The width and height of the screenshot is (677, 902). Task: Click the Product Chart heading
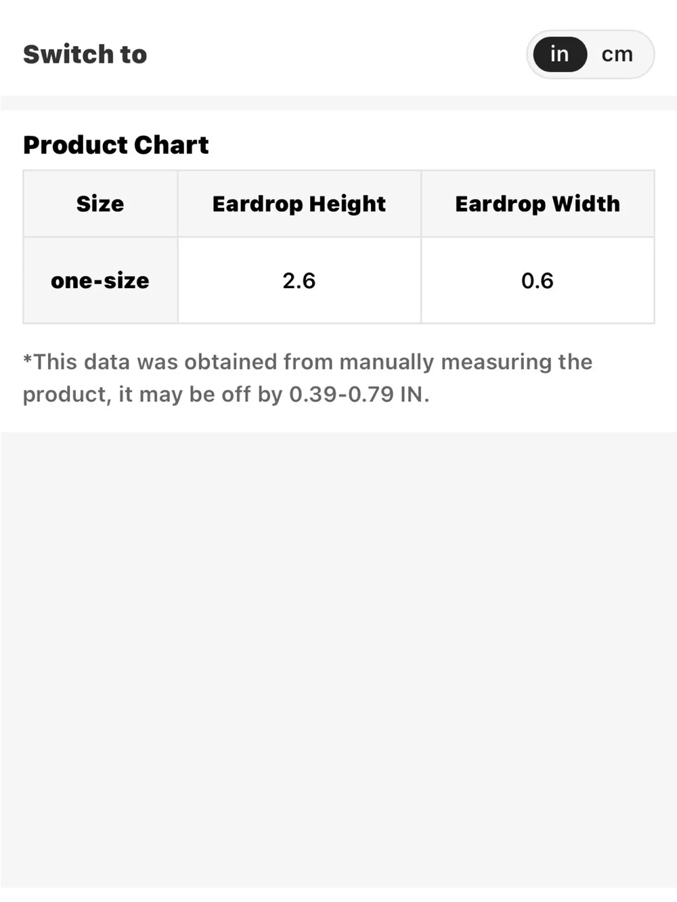[x=116, y=145]
